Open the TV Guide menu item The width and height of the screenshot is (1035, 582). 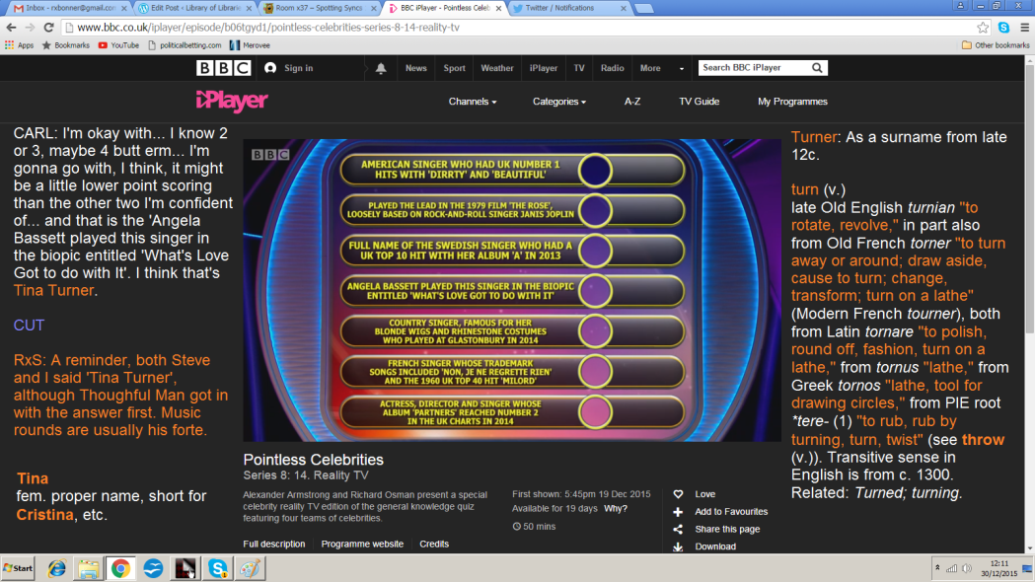coord(699,102)
